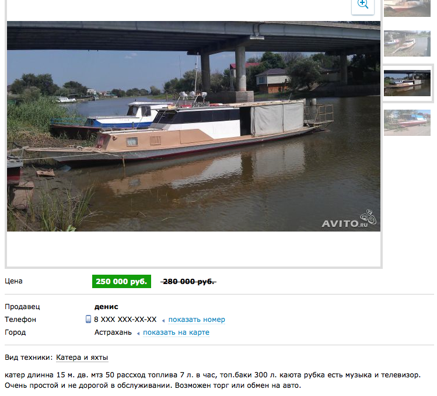Click the small arrow before 'показать на карте'
The image size is (437, 396).
coord(138,334)
